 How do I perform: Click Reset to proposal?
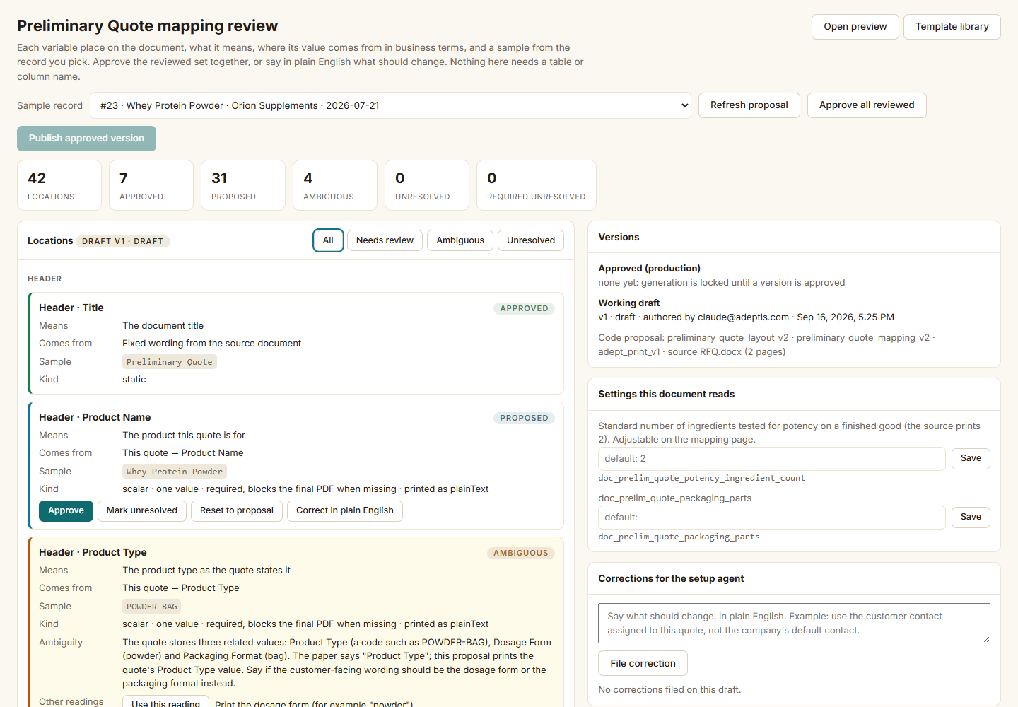coord(237,510)
